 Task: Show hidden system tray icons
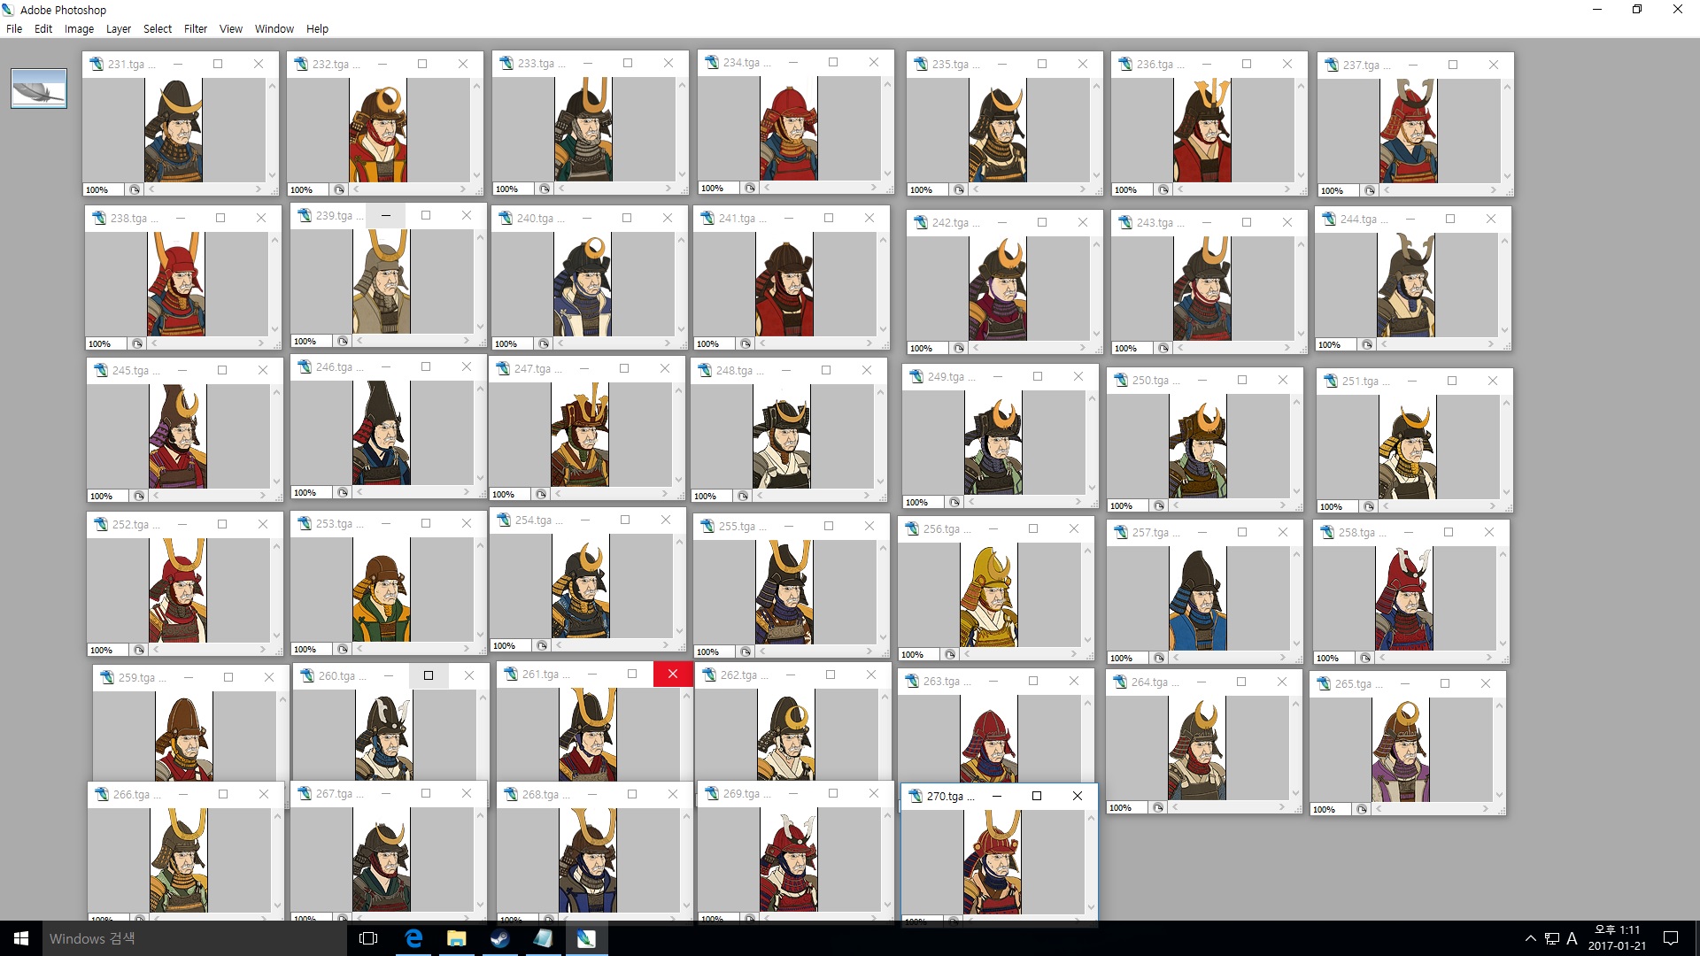(x=1530, y=938)
